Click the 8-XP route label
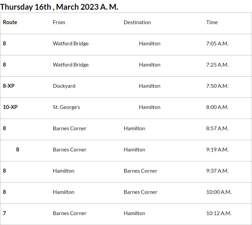The height and width of the screenshot is (225, 252). pos(9,86)
